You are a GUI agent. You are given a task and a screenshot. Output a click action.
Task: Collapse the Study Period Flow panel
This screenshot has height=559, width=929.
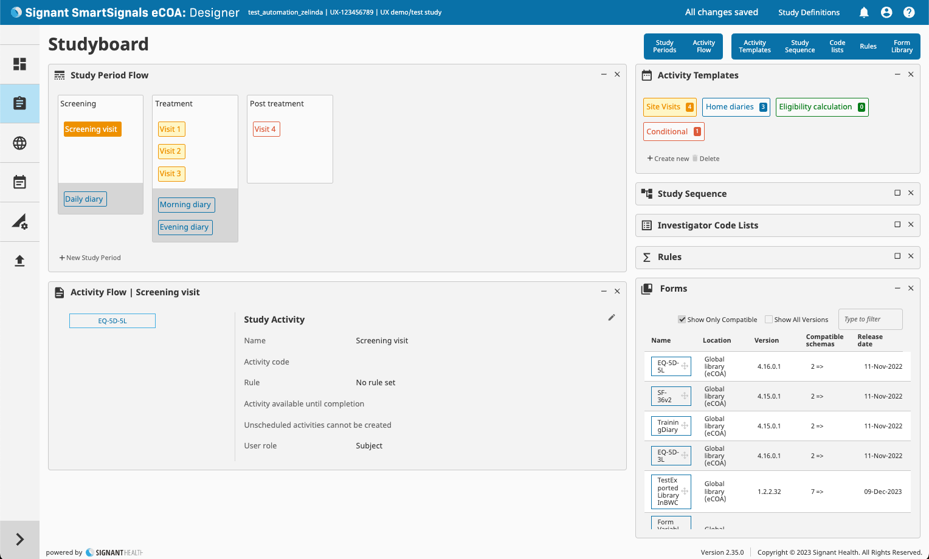(x=604, y=74)
